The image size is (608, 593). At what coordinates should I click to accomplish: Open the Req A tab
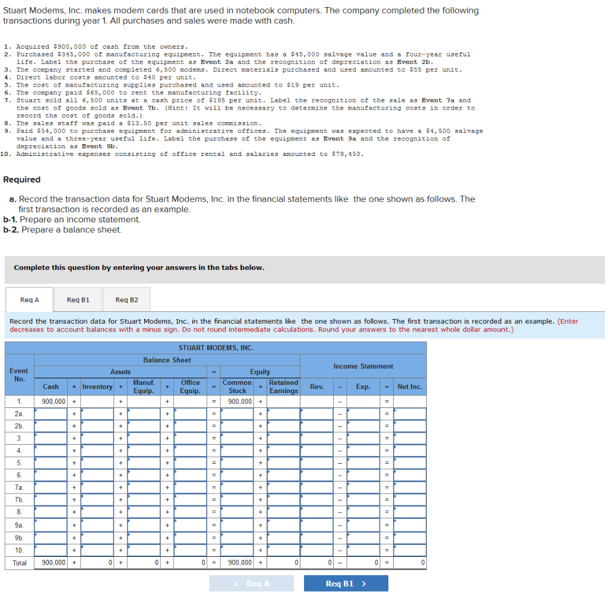[x=30, y=299]
